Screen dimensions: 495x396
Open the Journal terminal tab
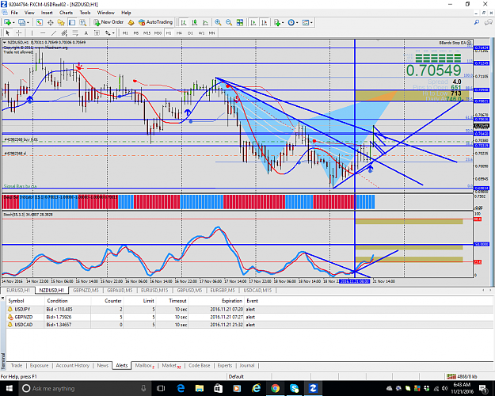(247, 365)
